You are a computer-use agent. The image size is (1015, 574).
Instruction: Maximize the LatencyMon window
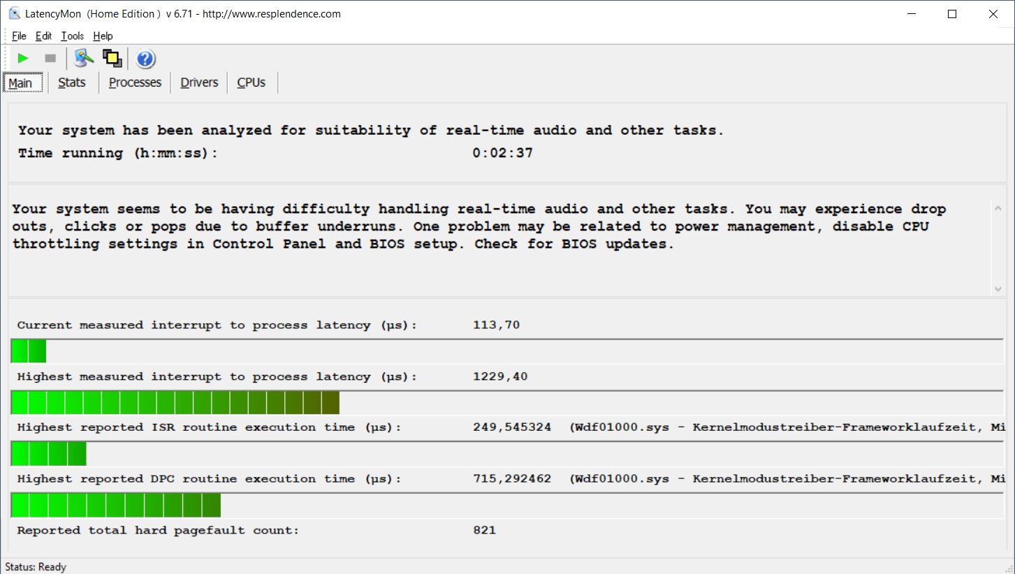[x=951, y=14]
